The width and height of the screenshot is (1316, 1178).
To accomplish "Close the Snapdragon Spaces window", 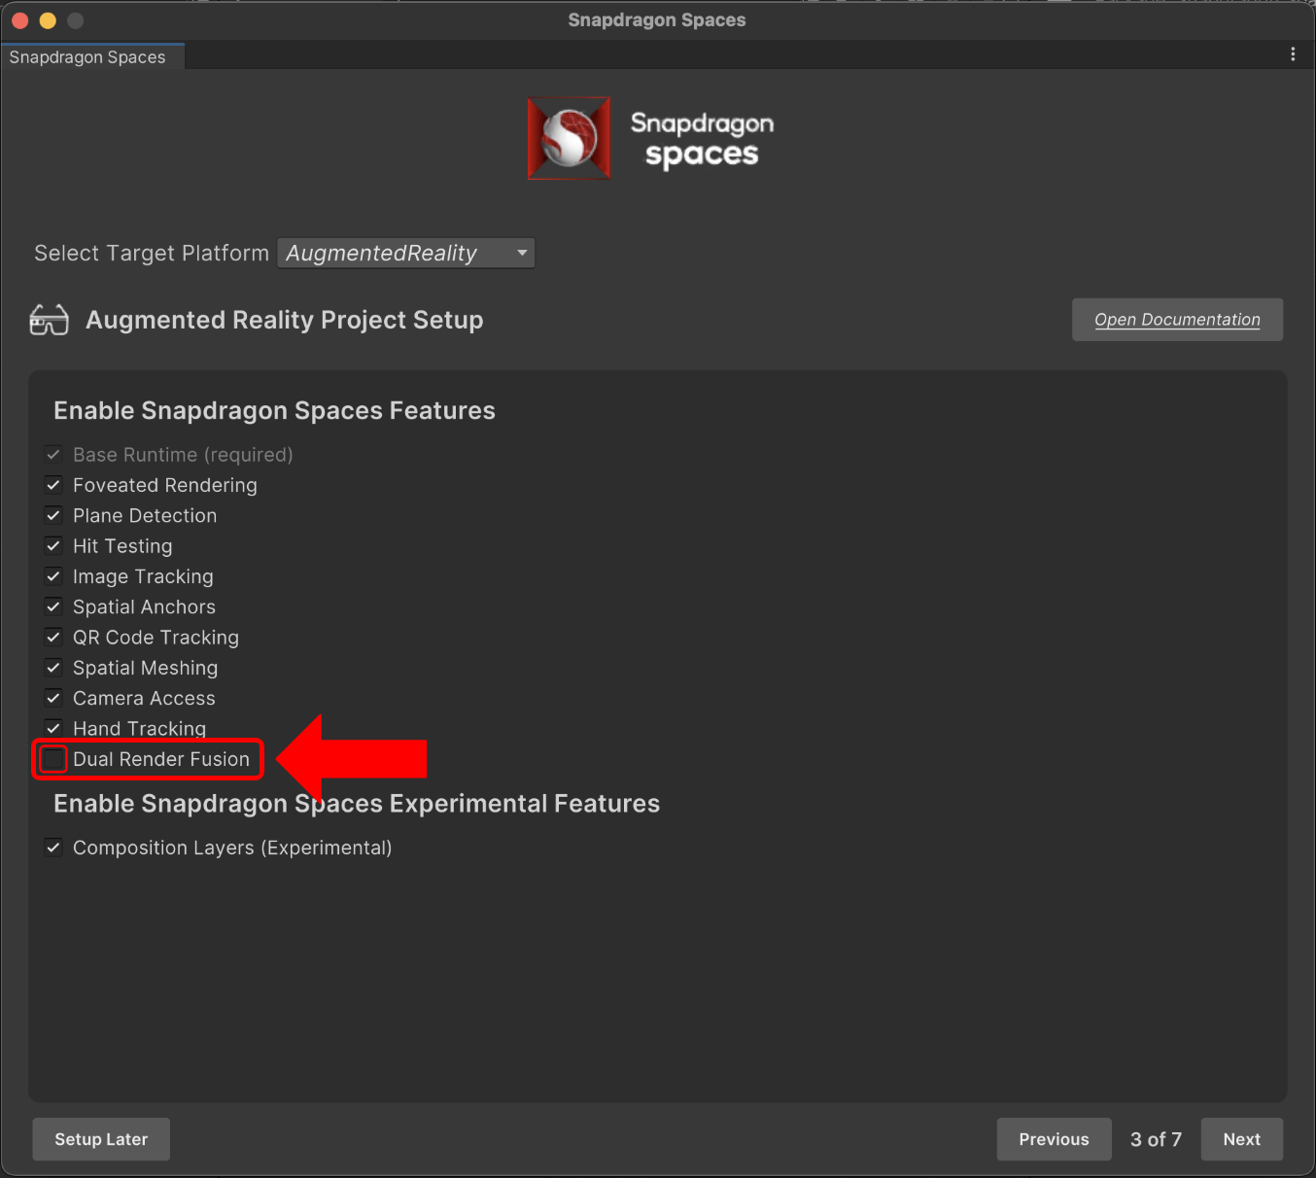I will (x=20, y=20).
